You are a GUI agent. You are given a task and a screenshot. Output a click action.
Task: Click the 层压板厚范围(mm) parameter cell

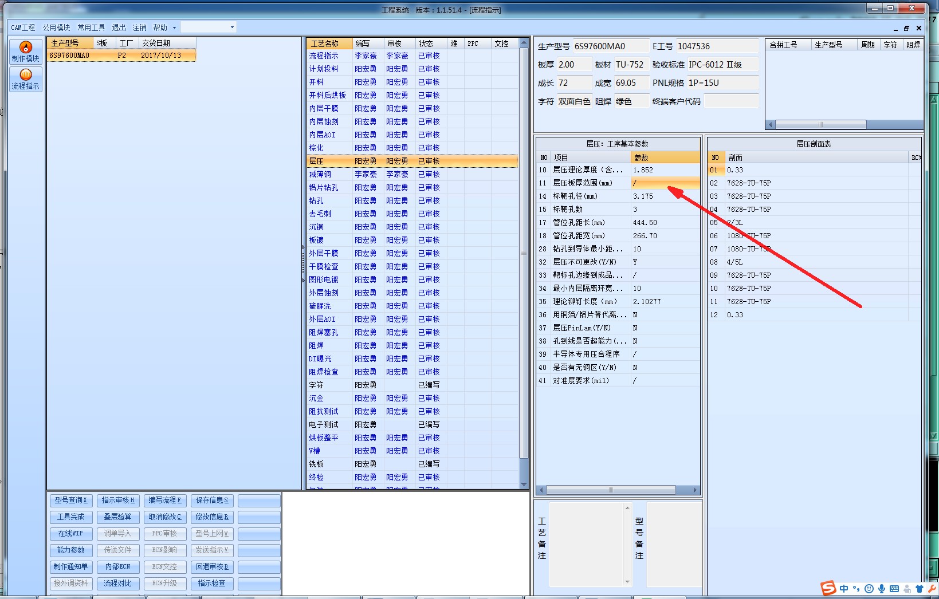665,183
